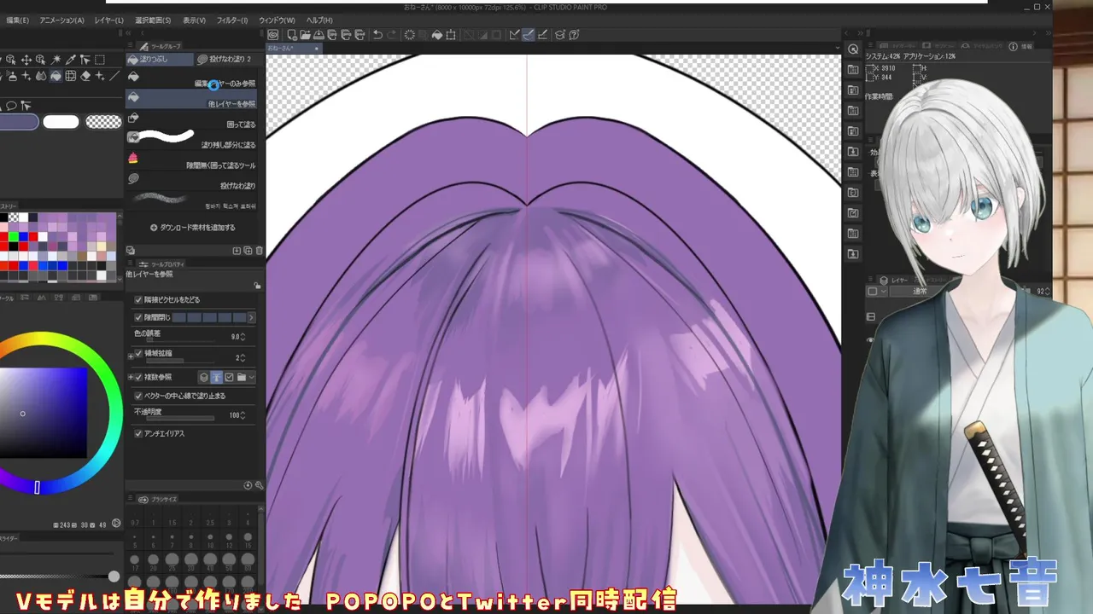Open the 表示(V) menu
Image resolution: width=1093 pixels, height=614 pixels.
194,20
